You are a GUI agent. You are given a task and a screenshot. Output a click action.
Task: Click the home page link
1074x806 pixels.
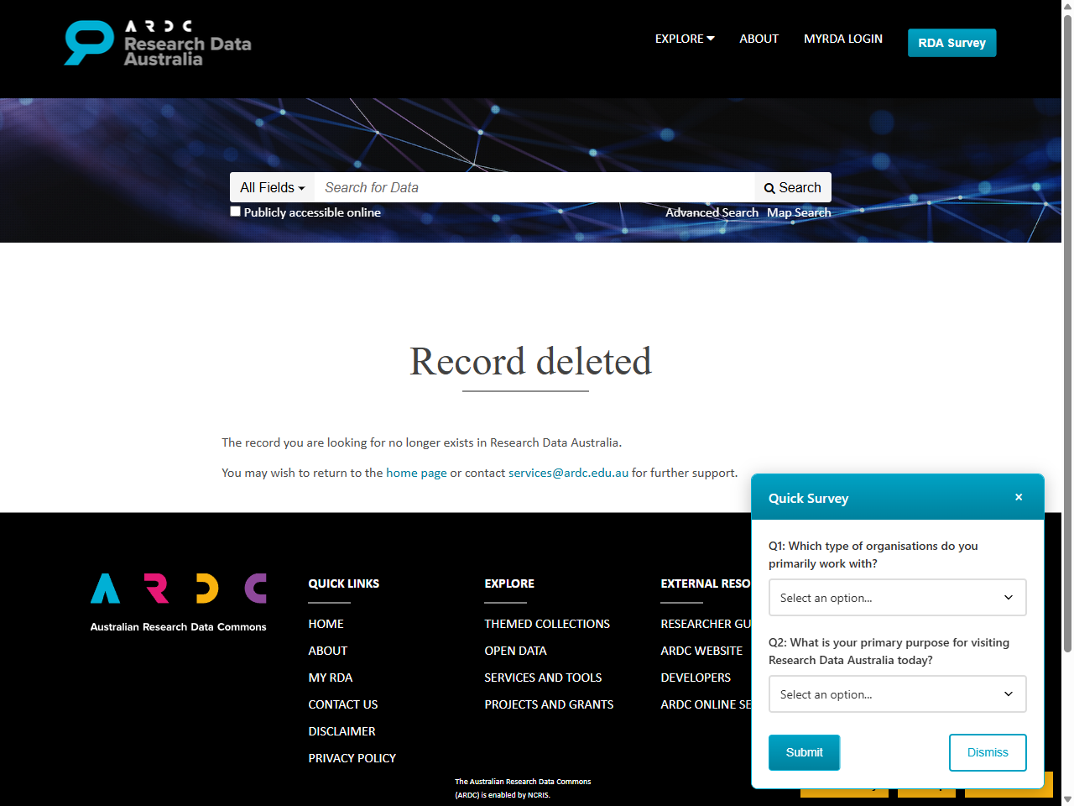coord(416,473)
